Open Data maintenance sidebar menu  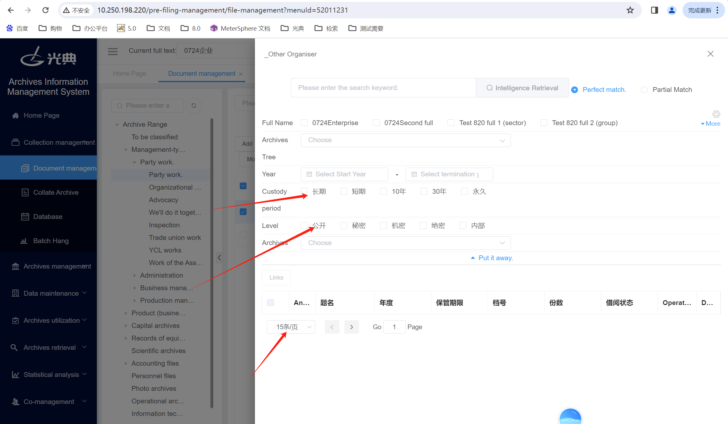coord(48,293)
